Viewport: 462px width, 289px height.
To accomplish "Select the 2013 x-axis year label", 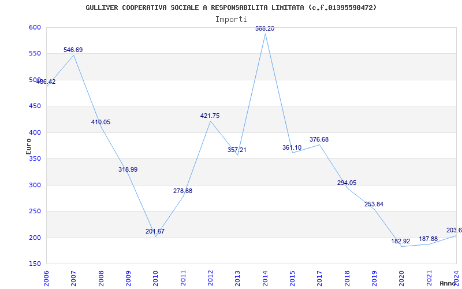I will (237, 278).
